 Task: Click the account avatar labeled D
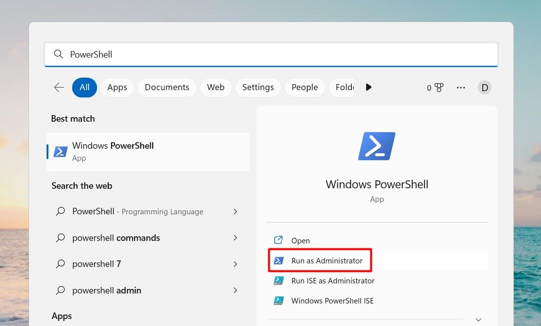pyautogui.click(x=484, y=87)
